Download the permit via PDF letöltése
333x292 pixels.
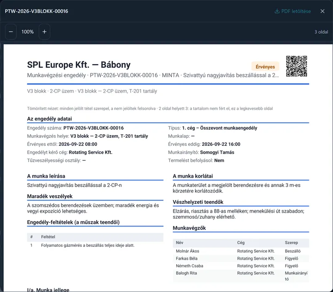(x=292, y=11)
